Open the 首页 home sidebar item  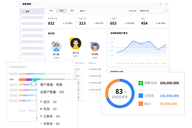(x=32, y=12)
